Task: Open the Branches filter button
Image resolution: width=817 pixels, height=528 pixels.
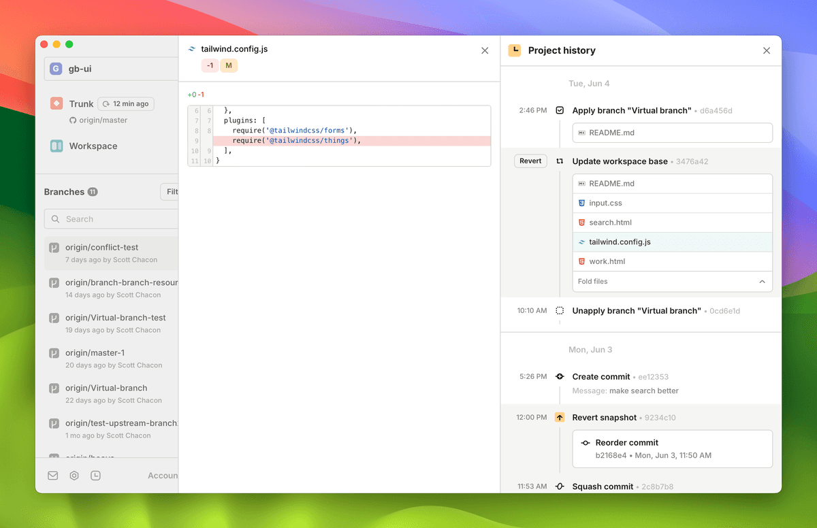Action: click(170, 192)
